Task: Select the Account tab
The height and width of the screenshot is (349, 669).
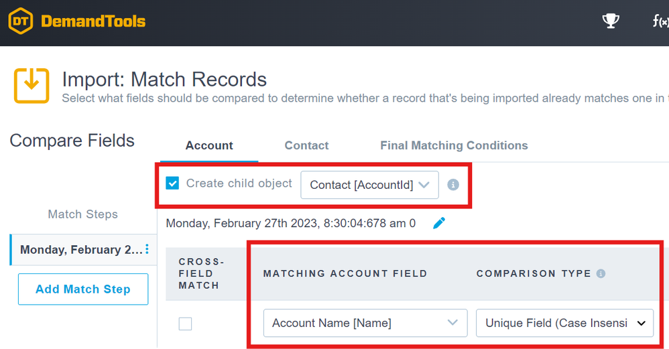Action: pos(209,145)
